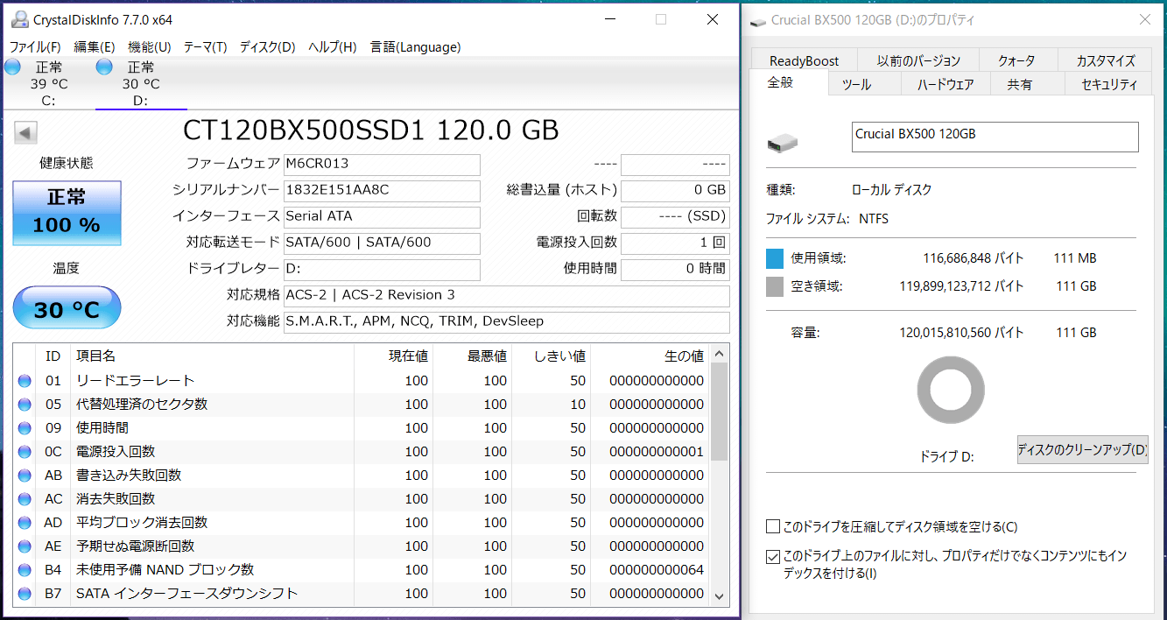Select the C: drive at 39 °C
Image resolution: width=1167 pixels, height=620 pixels.
click(48, 84)
